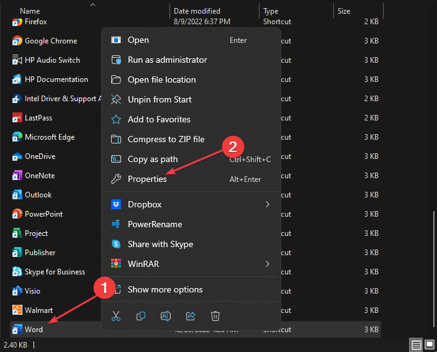Sort by Size column header
437x352 pixels.
pyautogui.click(x=344, y=11)
